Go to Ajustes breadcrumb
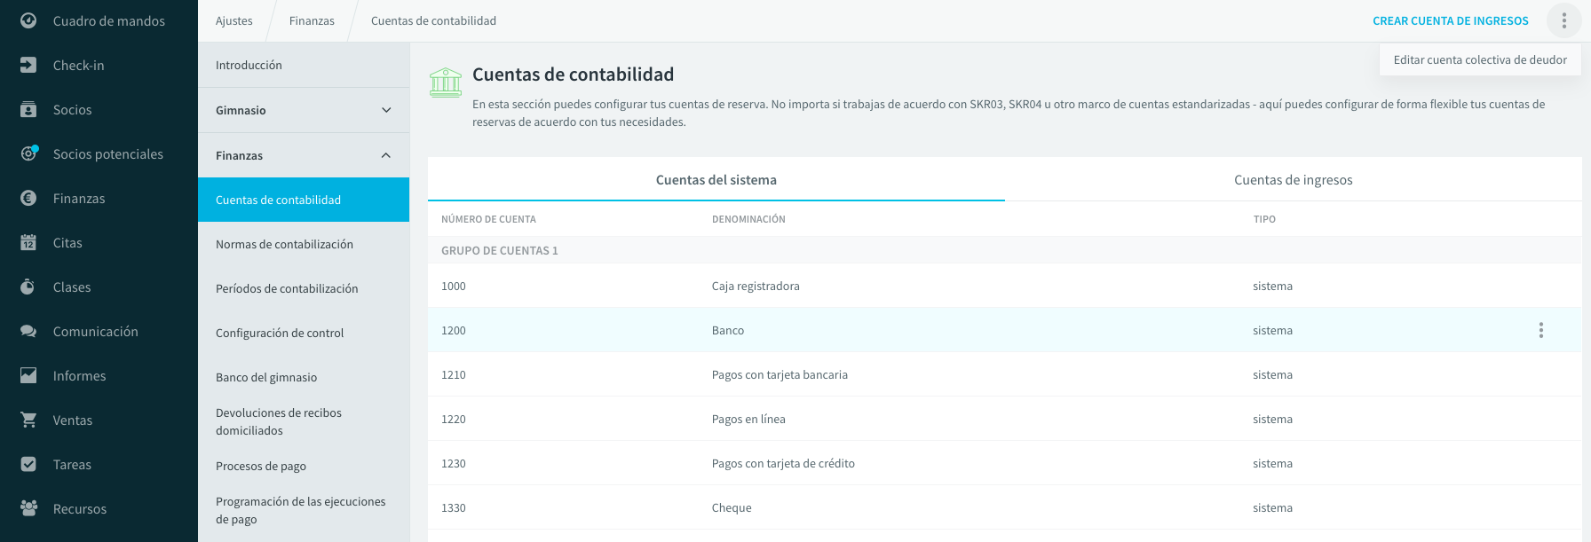The image size is (1591, 542). click(234, 20)
